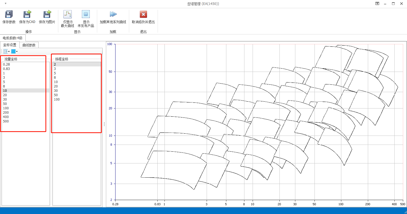Select value 8 in 流量坐标 list
Screen dimensions: 407x214
click(x=26, y=86)
